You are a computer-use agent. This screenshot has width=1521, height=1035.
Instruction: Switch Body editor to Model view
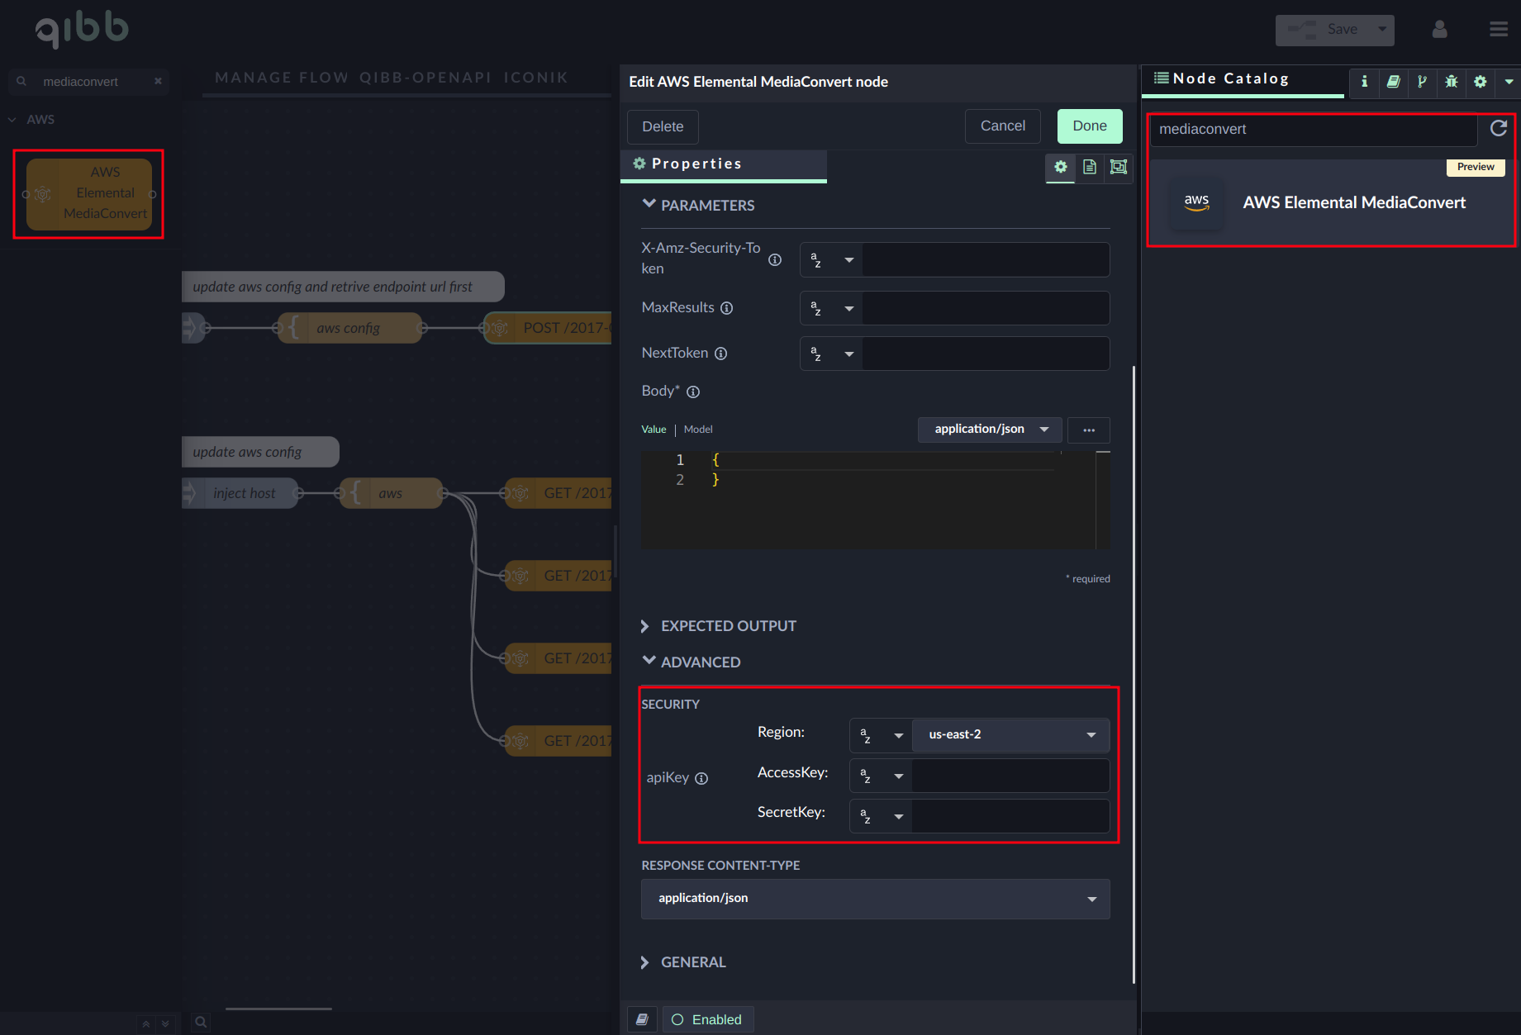[x=697, y=430]
